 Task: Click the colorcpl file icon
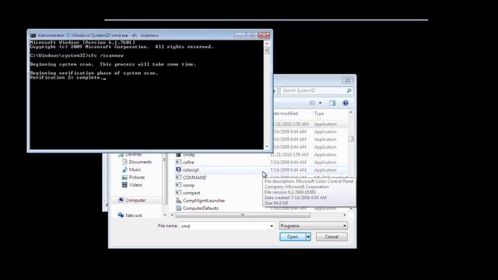[x=178, y=170]
